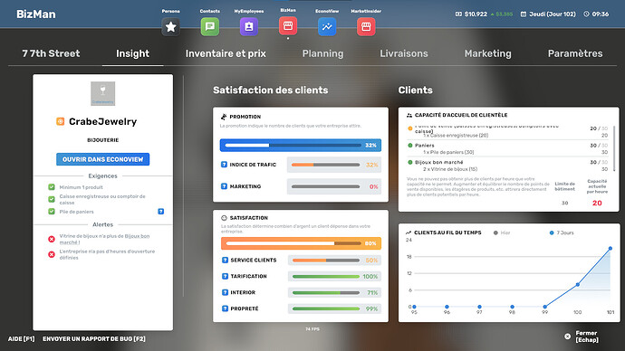Click the Bijoux bon marché capacity row
The width and height of the screenshot is (625, 351).
[x=508, y=166]
